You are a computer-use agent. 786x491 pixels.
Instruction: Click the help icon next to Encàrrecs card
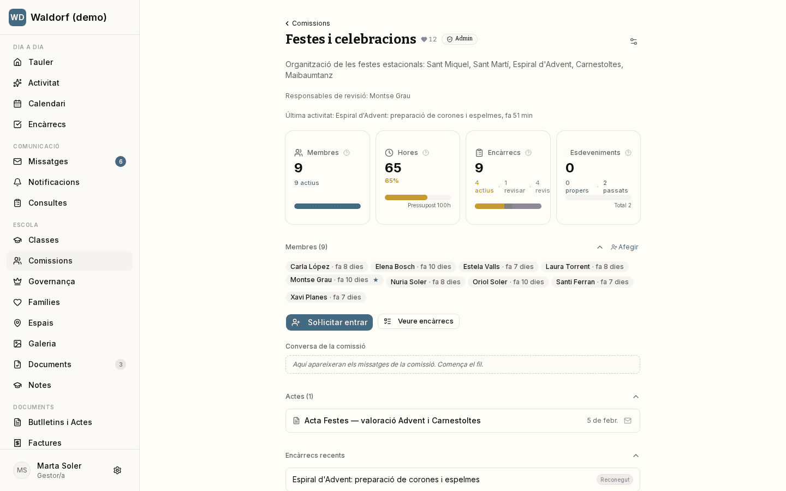point(528,153)
